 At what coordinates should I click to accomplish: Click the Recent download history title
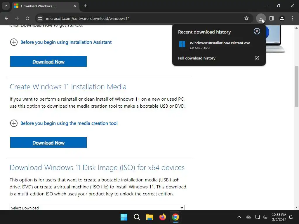point(204,32)
